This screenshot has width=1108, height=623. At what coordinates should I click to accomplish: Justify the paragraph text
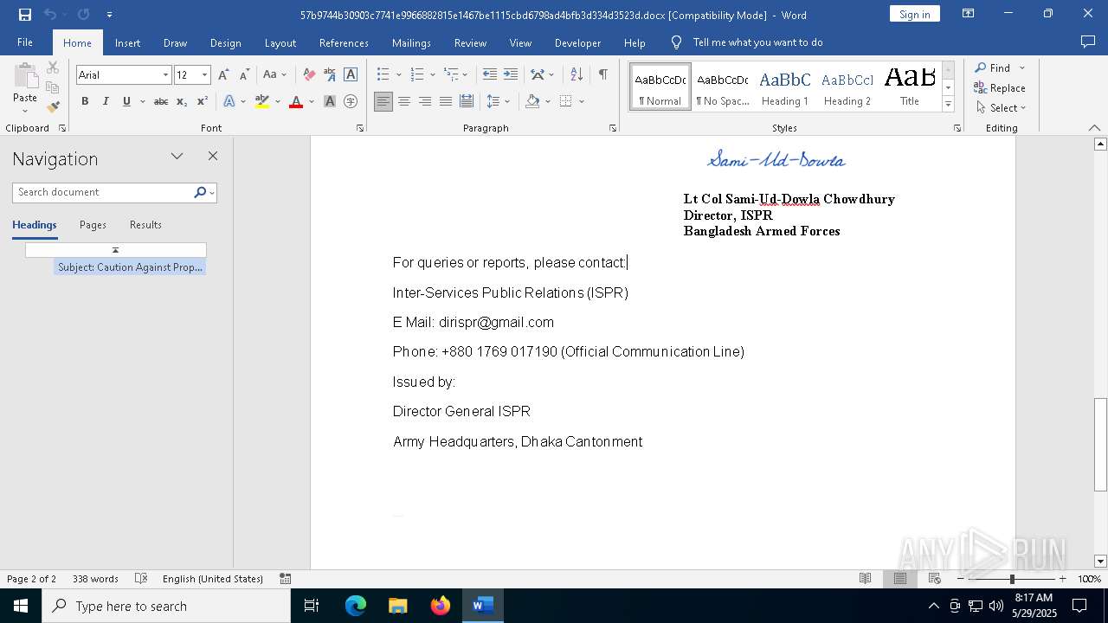(446, 101)
